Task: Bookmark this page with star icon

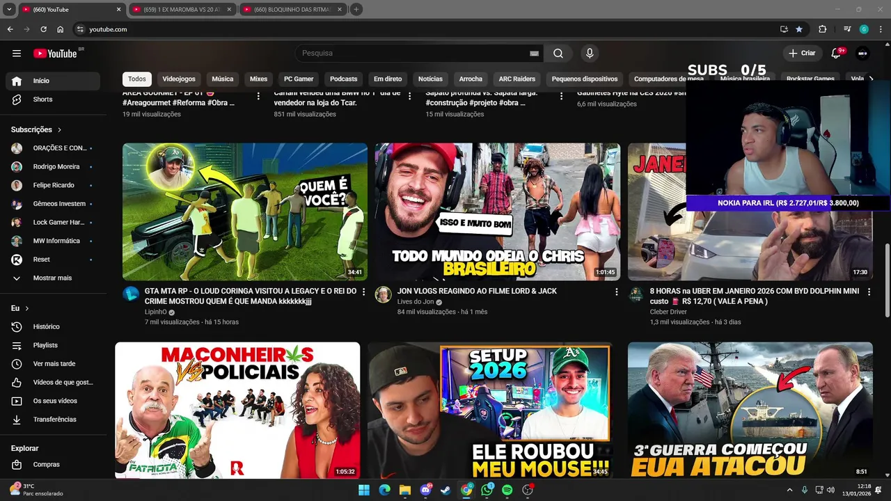Action: [x=799, y=29]
